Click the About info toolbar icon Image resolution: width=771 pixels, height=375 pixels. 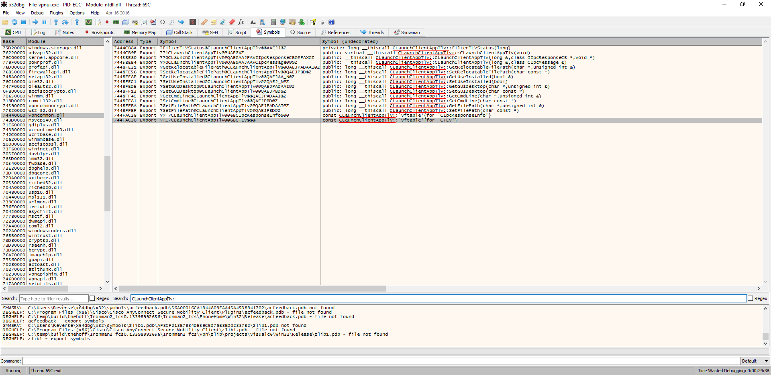[x=332, y=22]
